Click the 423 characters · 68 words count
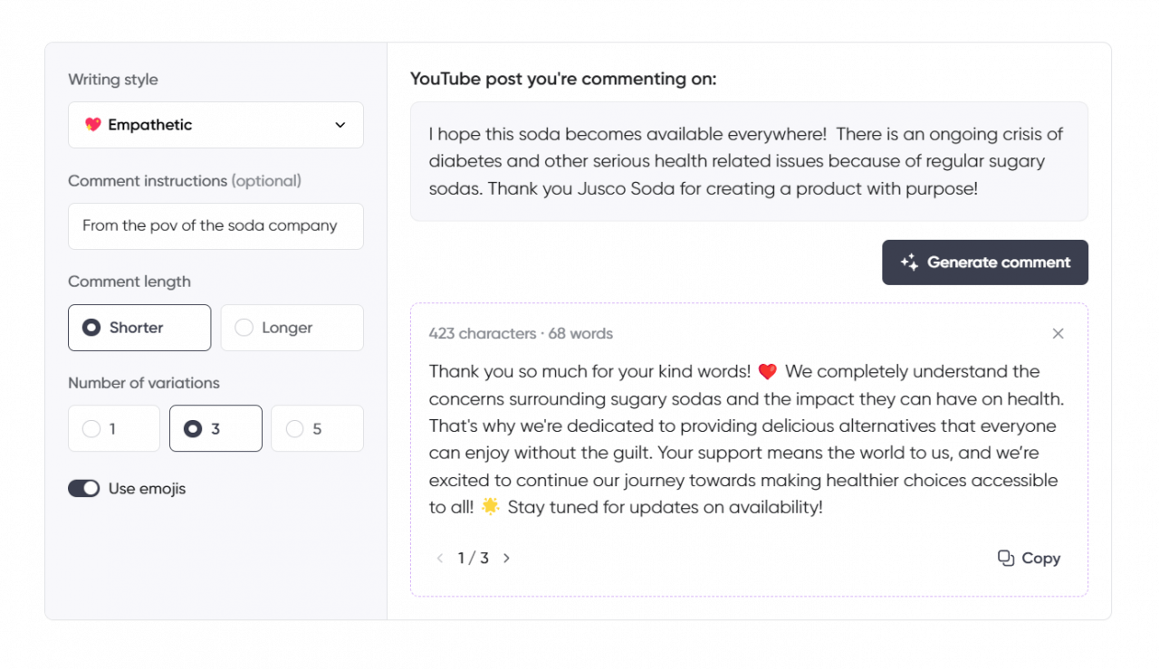Screen dimensions: 1159x669 tap(521, 334)
